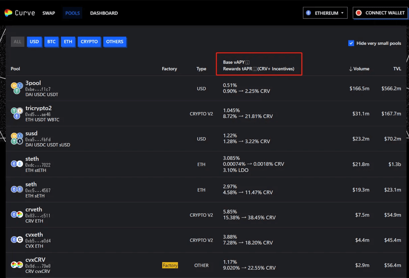Click the steth TVL $1.3b
Viewport: 409px width, 278px height.
click(395, 164)
